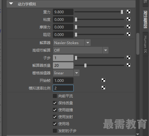The height and width of the screenshot is (136, 149).
Task: Click the 摩擦力 slider handle
Action: pos(76,27)
